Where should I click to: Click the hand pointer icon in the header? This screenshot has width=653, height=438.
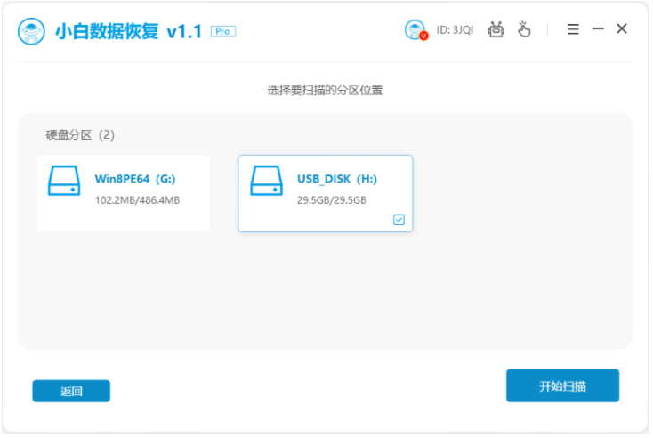[x=524, y=29]
